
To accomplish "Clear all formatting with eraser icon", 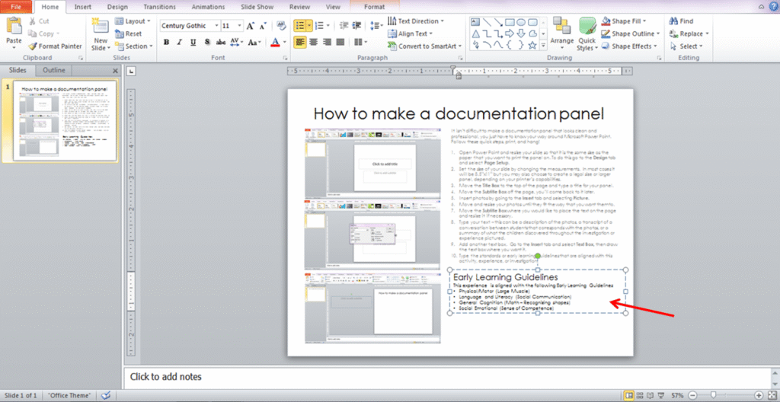I will (281, 26).
